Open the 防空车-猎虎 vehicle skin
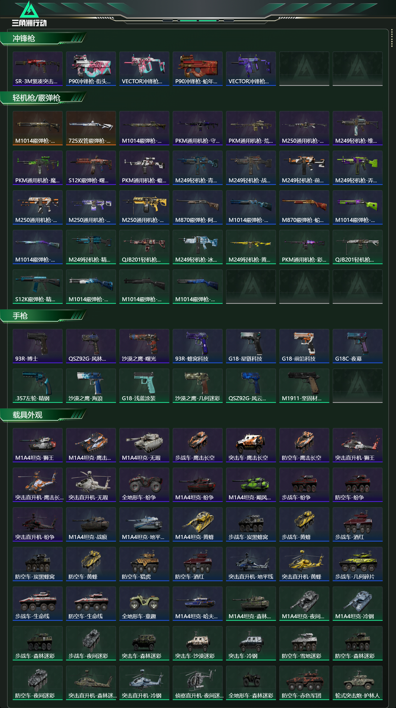This screenshot has height=708, width=396. (x=144, y=564)
